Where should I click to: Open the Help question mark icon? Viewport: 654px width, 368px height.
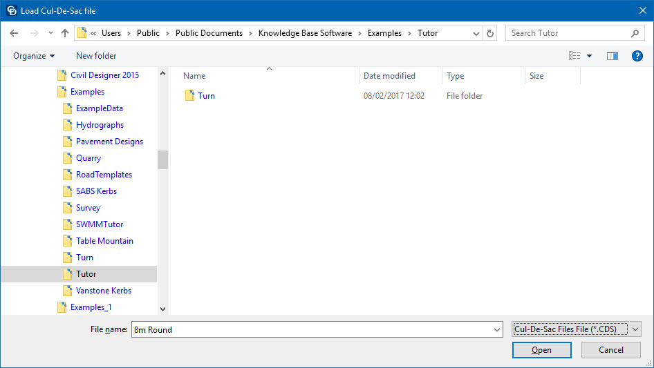point(637,56)
